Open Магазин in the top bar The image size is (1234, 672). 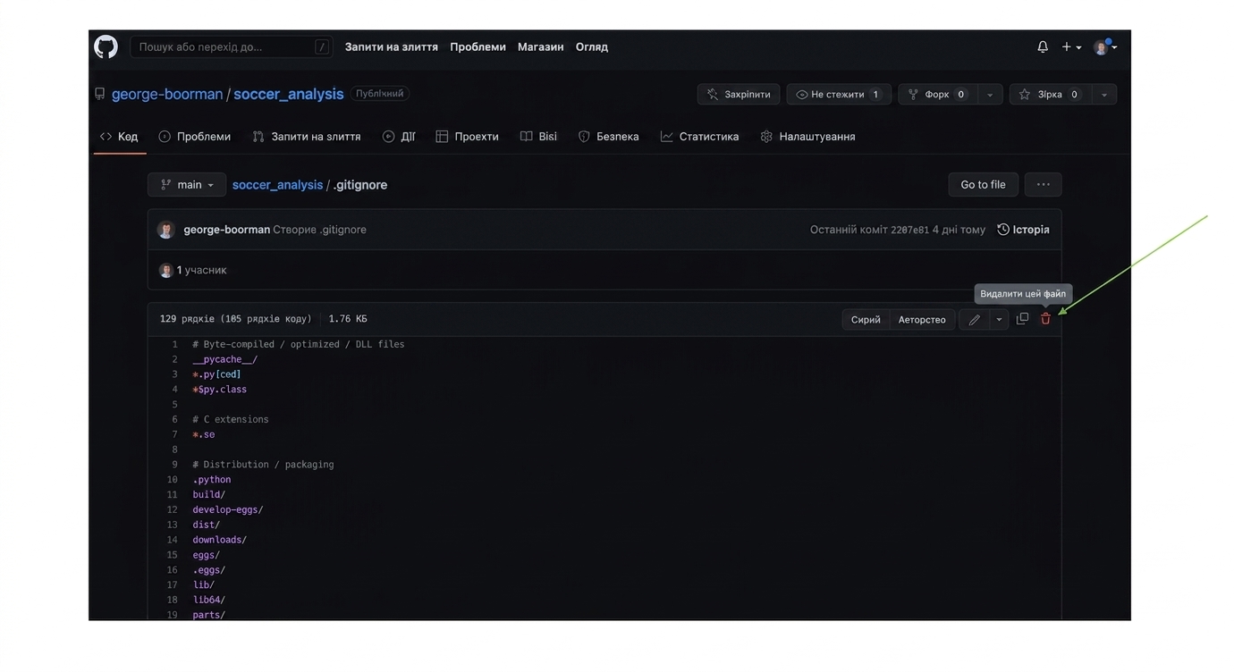click(540, 46)
